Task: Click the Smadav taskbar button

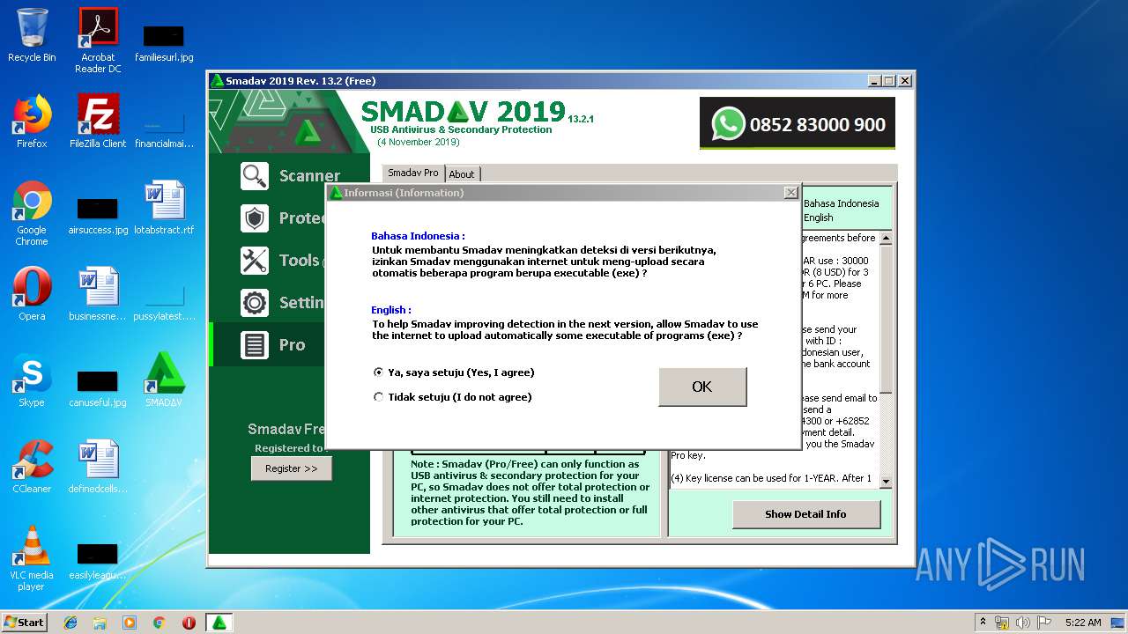Action: tap(219, 623)
